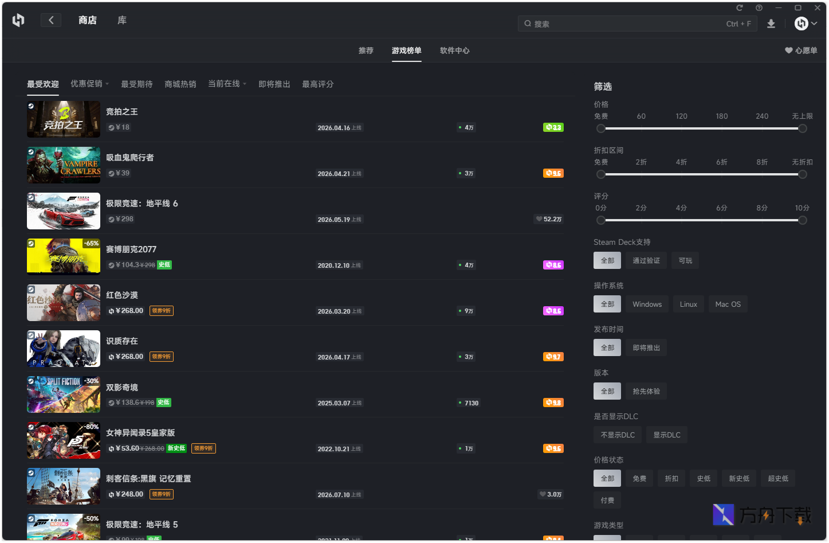
Task: Toggle the 史低 price status filter
Action: click(703, 479)
